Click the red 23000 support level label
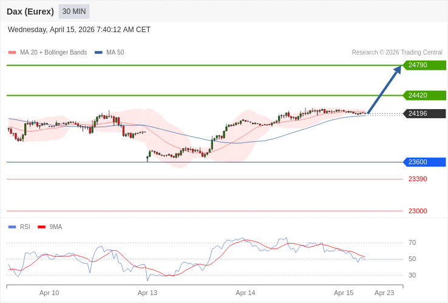Screen dimensions: 448x303 [418, 211]
